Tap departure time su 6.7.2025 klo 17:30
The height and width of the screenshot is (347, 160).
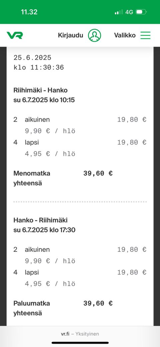(44, 230)
